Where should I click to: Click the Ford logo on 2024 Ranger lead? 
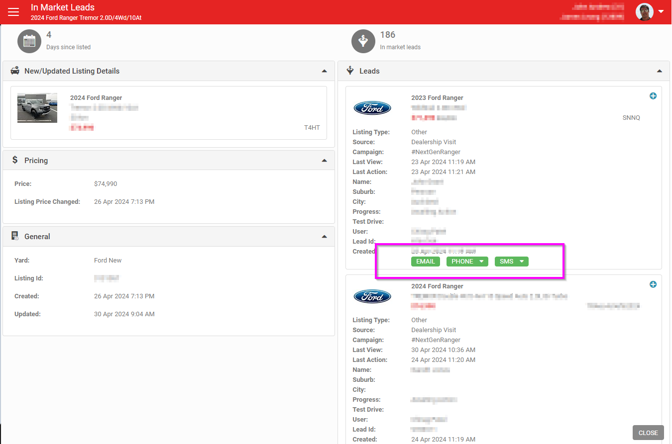[372, 296]
